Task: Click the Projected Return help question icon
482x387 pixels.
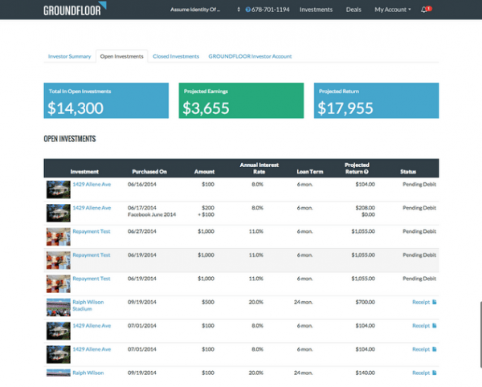Action: pos(366,172)
